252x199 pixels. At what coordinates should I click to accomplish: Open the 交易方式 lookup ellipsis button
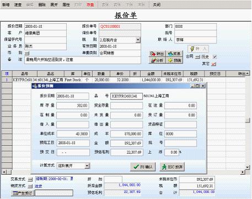[x=30, y=179]
